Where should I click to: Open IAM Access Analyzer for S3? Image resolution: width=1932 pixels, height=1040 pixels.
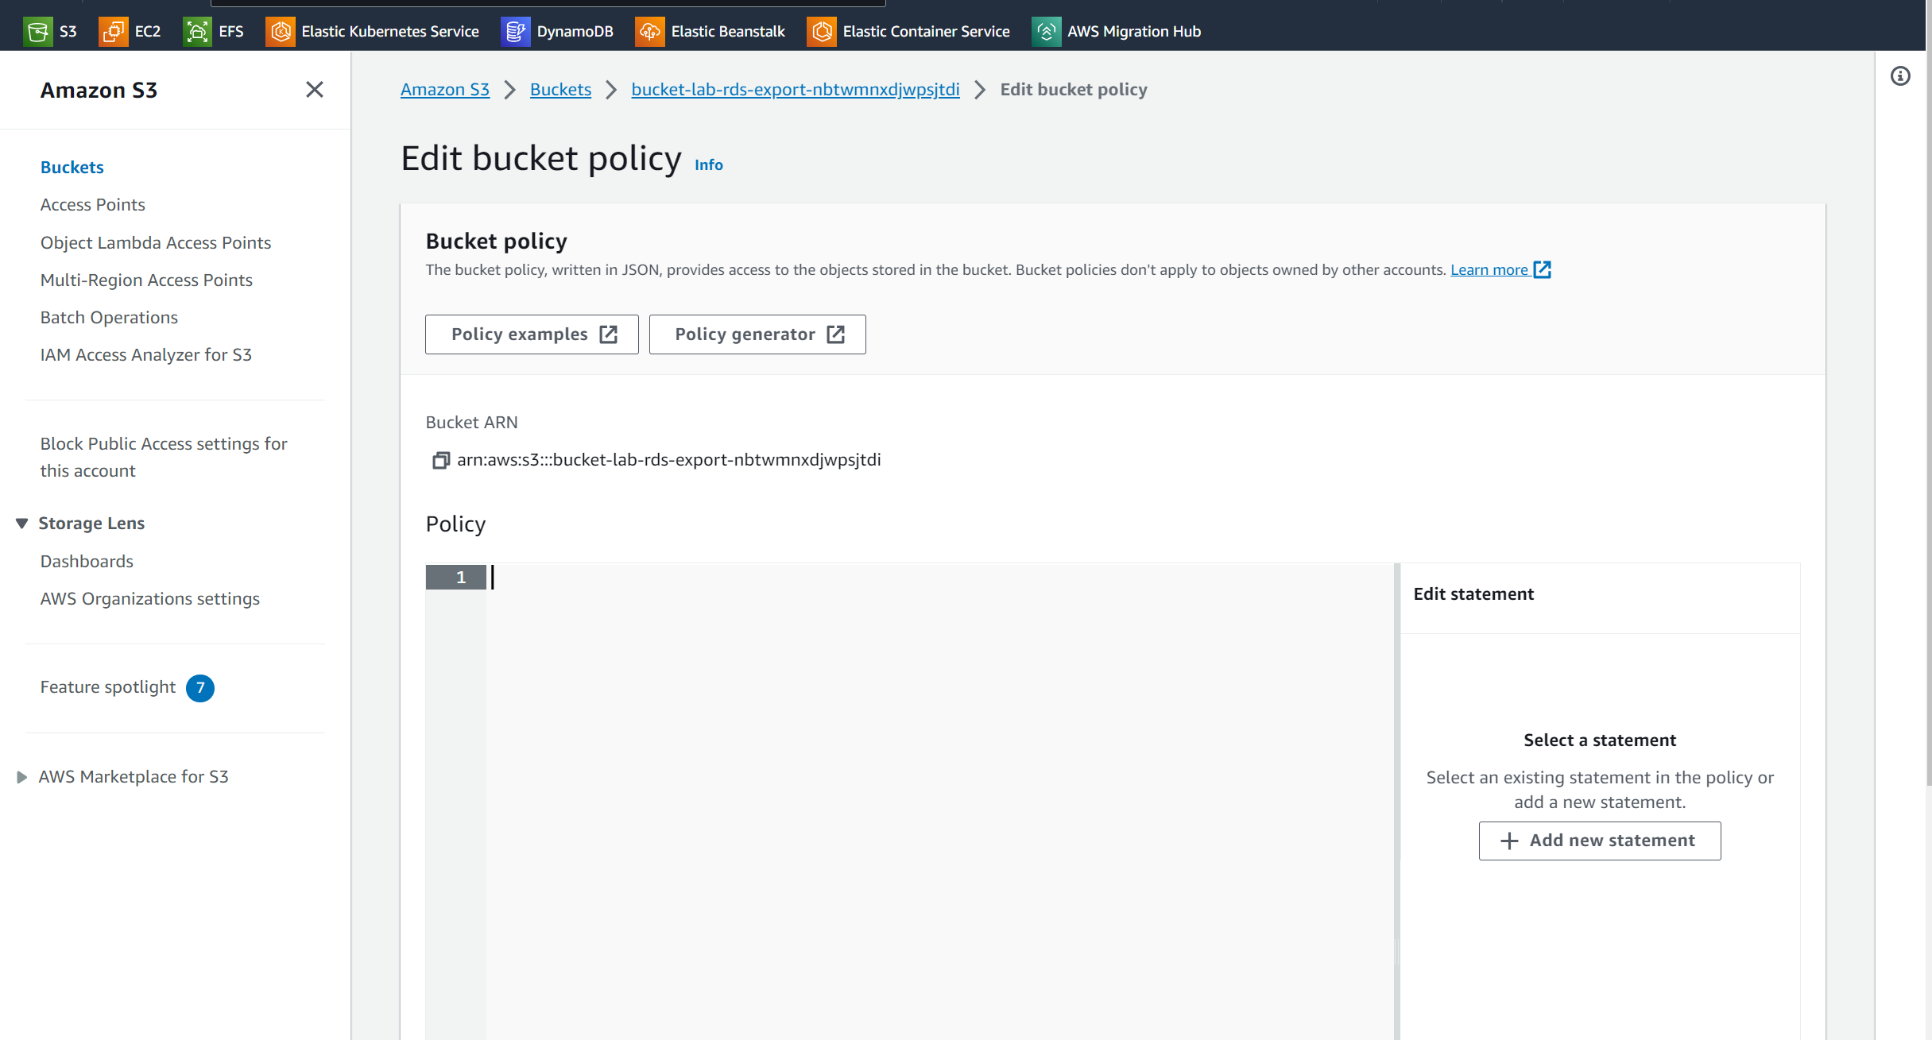(x=146, y=354)
